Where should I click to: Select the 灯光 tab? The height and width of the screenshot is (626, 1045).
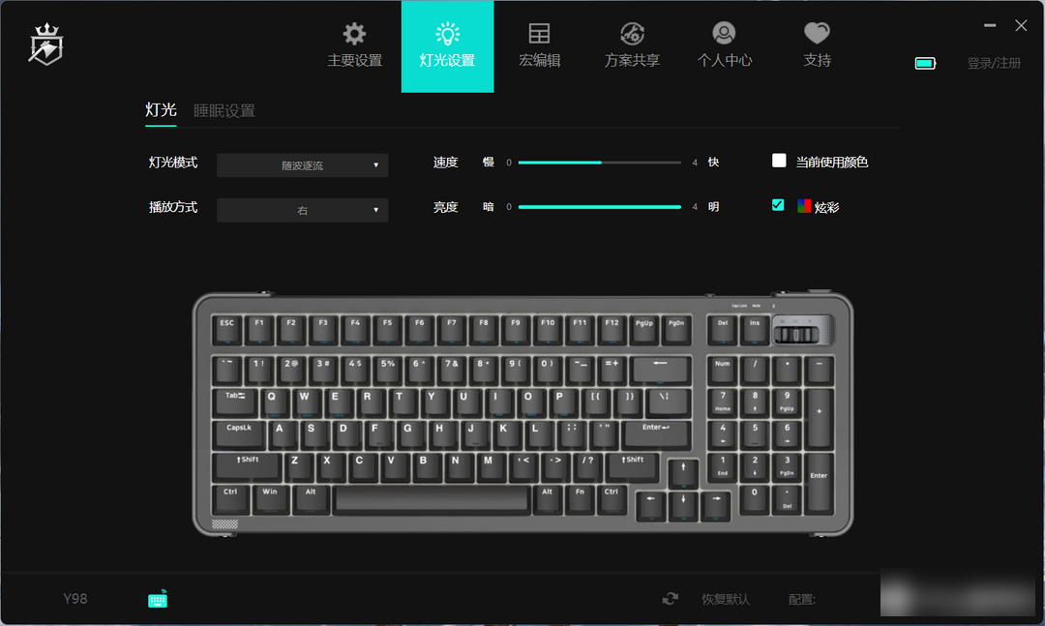(161, 110)
